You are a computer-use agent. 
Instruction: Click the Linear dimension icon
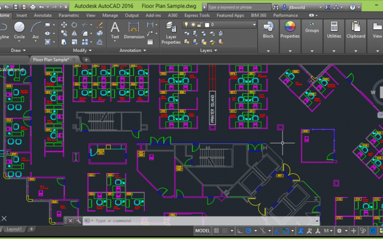click(x=150, y=25)
